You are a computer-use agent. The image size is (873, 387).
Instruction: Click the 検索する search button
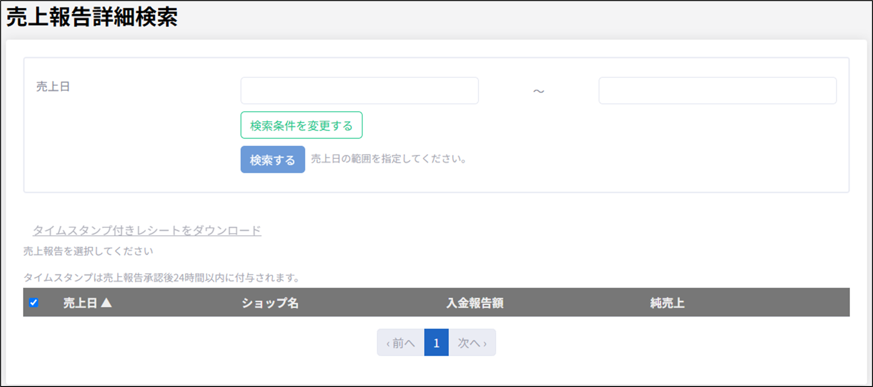click(273, 160)
